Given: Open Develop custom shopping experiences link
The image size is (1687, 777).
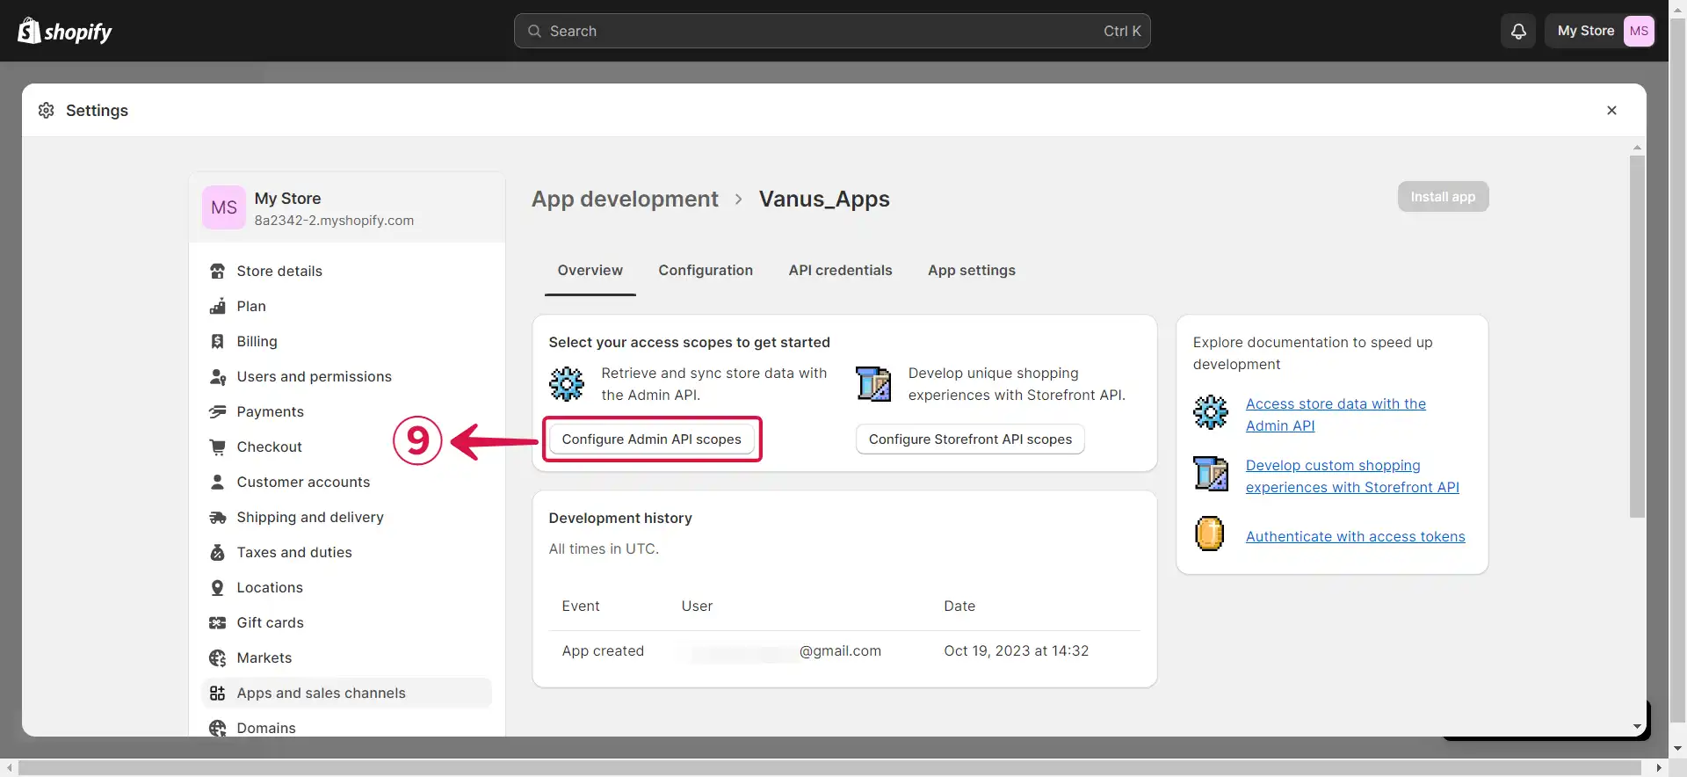Looking at the screenshot, I should click(x=1352, y=476).
